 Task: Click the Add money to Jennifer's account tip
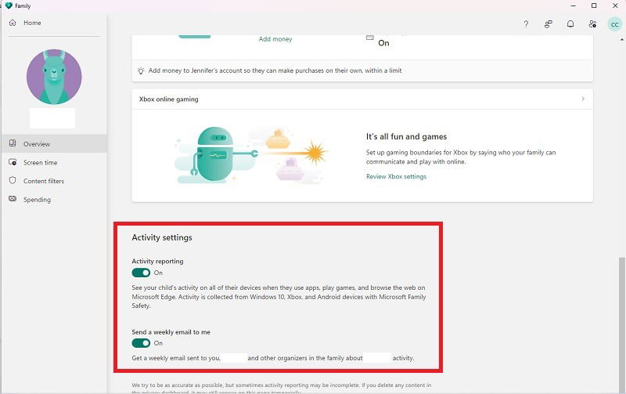[x=275, y=70]
